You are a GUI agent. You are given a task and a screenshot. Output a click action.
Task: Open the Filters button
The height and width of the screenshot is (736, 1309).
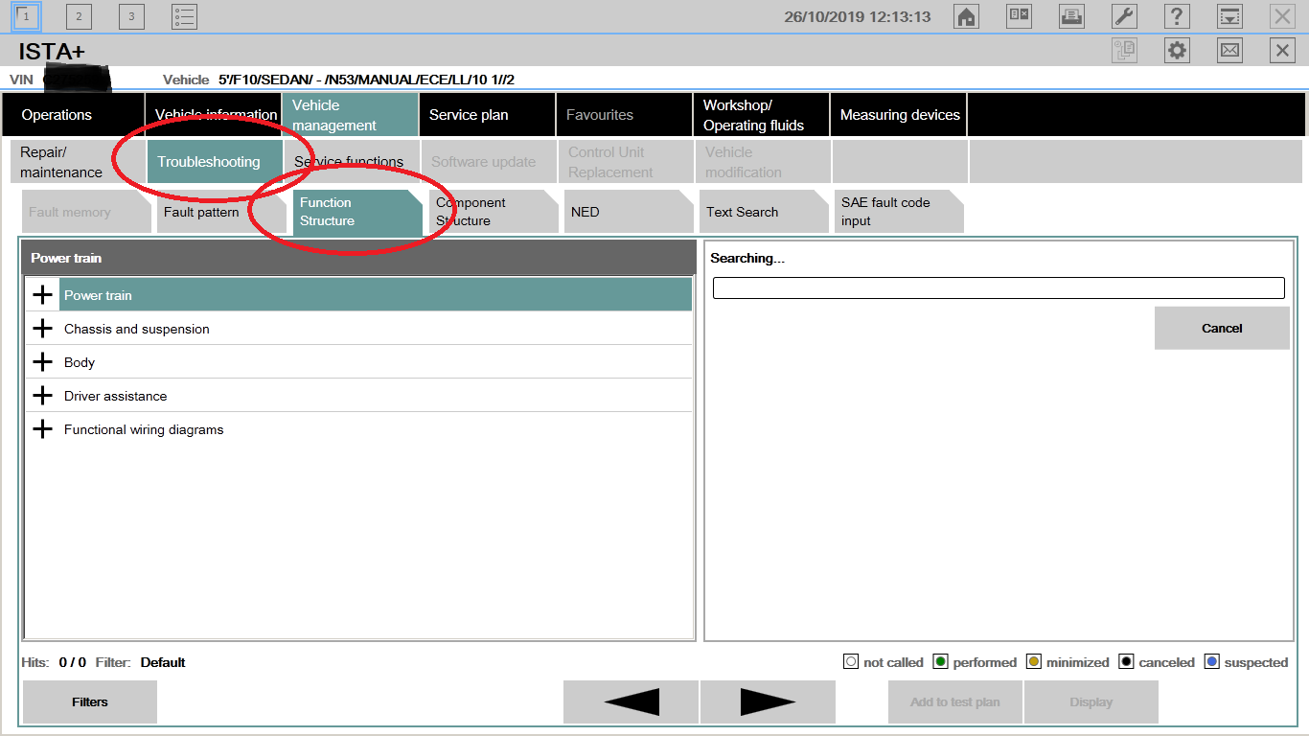(x=90, y=701)
